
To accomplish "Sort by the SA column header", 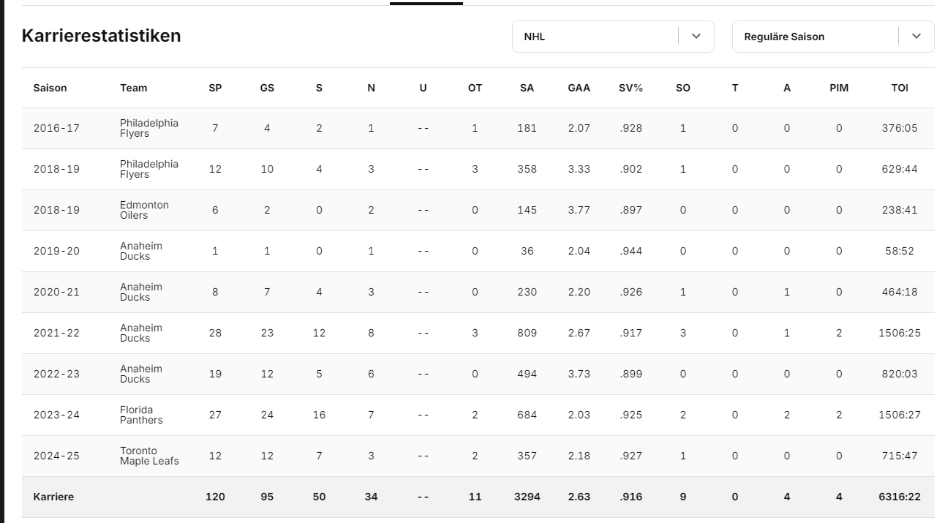I will point(527,88).
